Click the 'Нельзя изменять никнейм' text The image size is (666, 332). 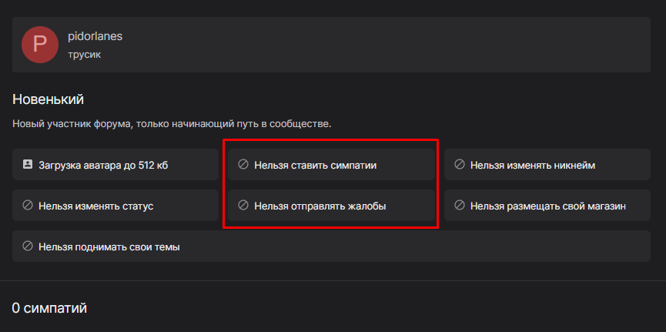point(533,165)
